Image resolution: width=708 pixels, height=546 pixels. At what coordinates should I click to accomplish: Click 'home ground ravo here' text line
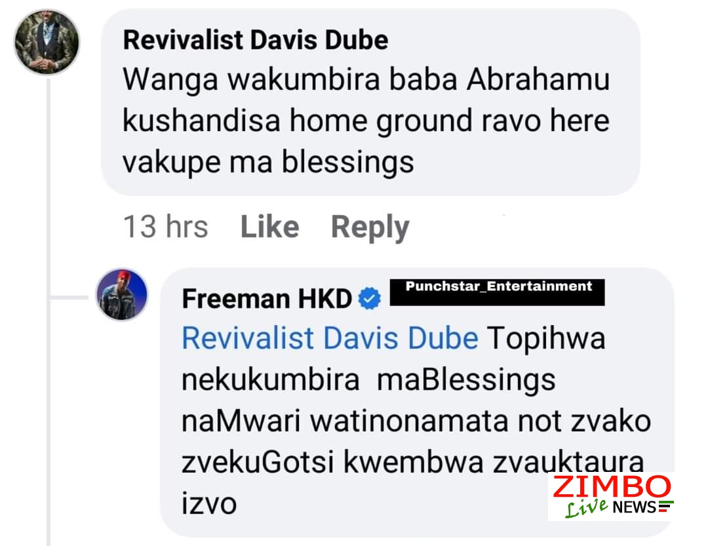449,121
